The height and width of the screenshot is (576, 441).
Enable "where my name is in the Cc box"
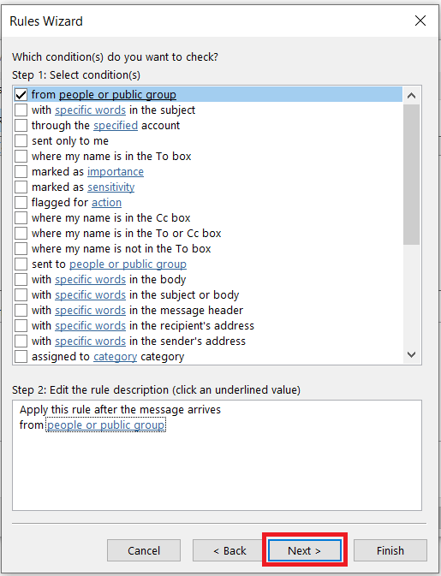21,218
